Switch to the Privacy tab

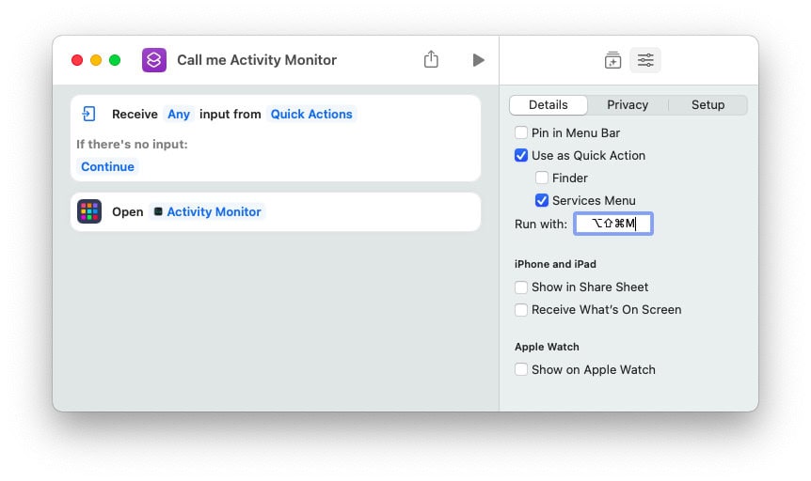[628, 105]
